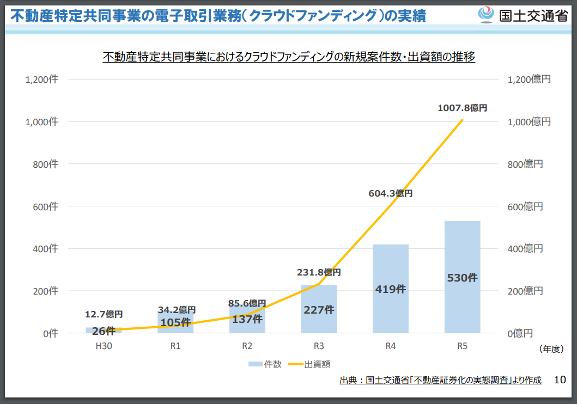Click the 26件 label on H30 bar

pyautogui.click(x=104, y=330)
